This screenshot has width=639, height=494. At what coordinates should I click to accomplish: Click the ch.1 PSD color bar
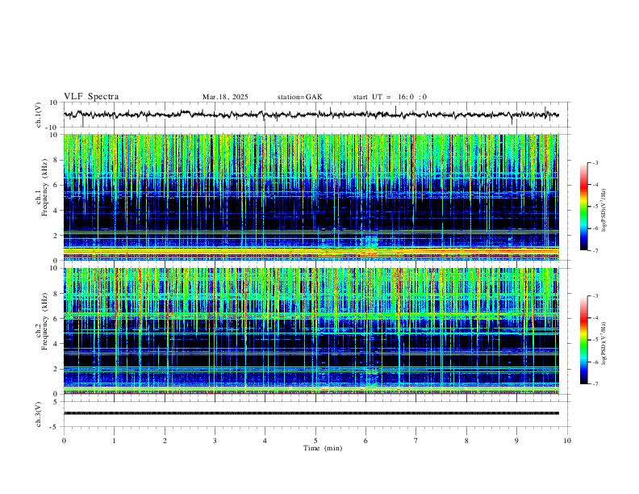583,207
